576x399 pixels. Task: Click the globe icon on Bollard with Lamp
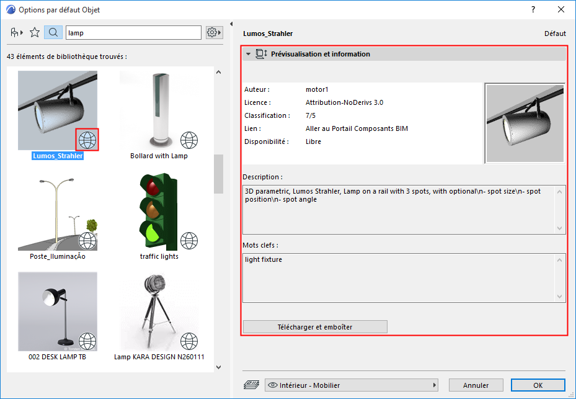click(189, 140)
